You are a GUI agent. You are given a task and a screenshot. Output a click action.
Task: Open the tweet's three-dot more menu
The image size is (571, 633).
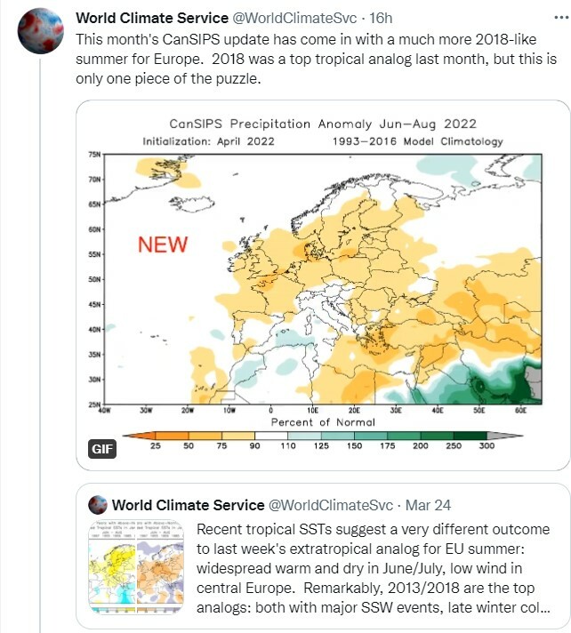[561, 18]
